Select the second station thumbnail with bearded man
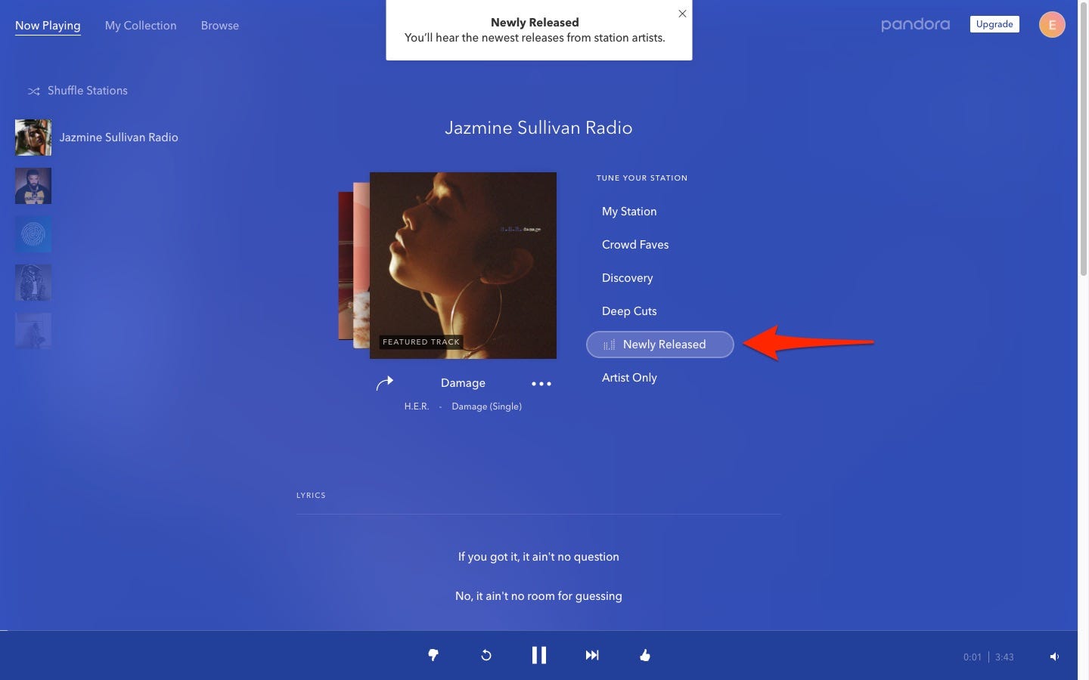 33,186
